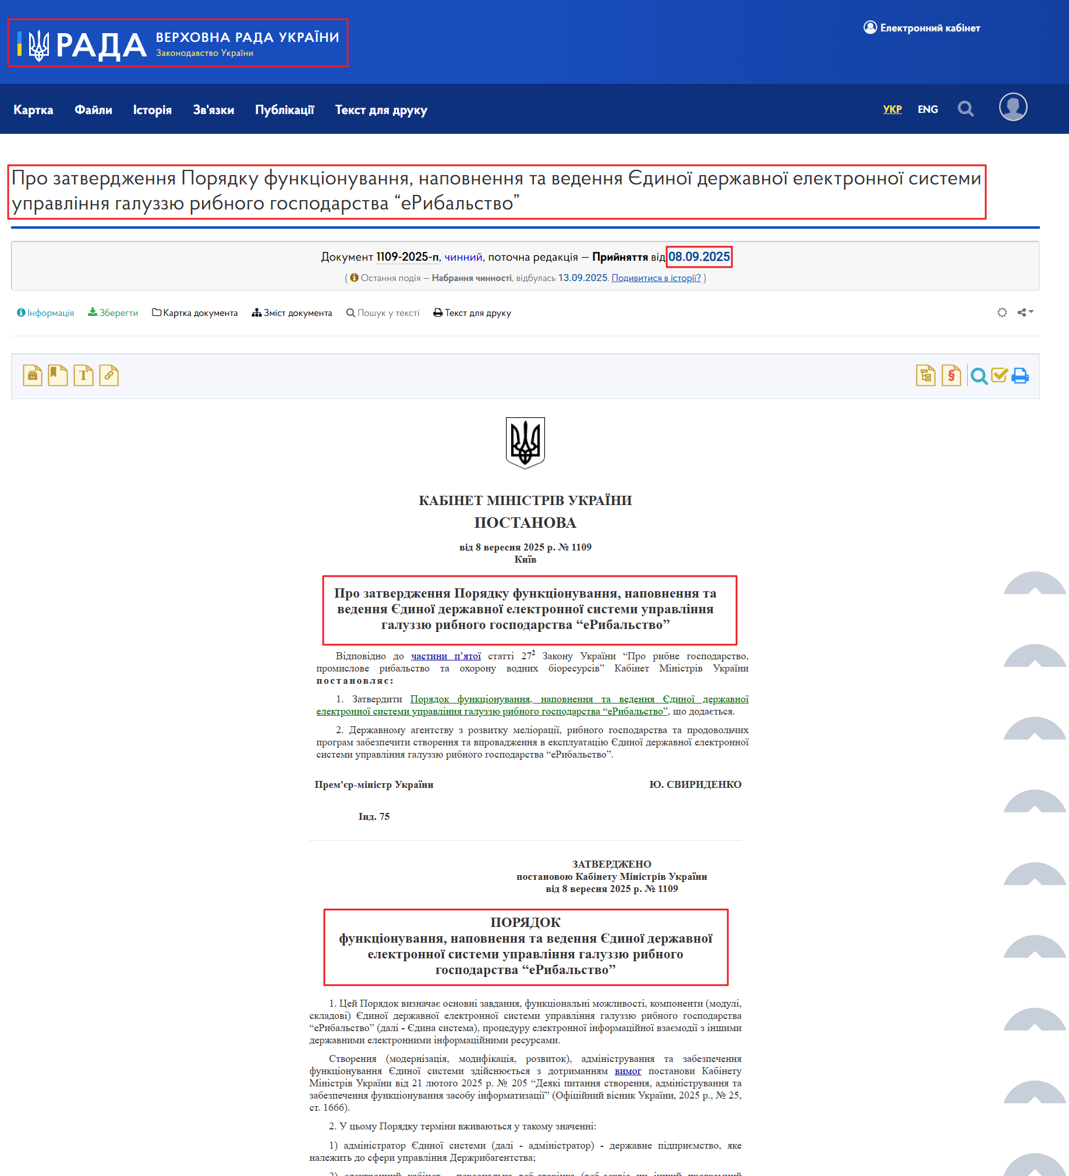1069x1176 pixels.
Task: Click the bookmark document icon
Action: click(x=58, y=376)
